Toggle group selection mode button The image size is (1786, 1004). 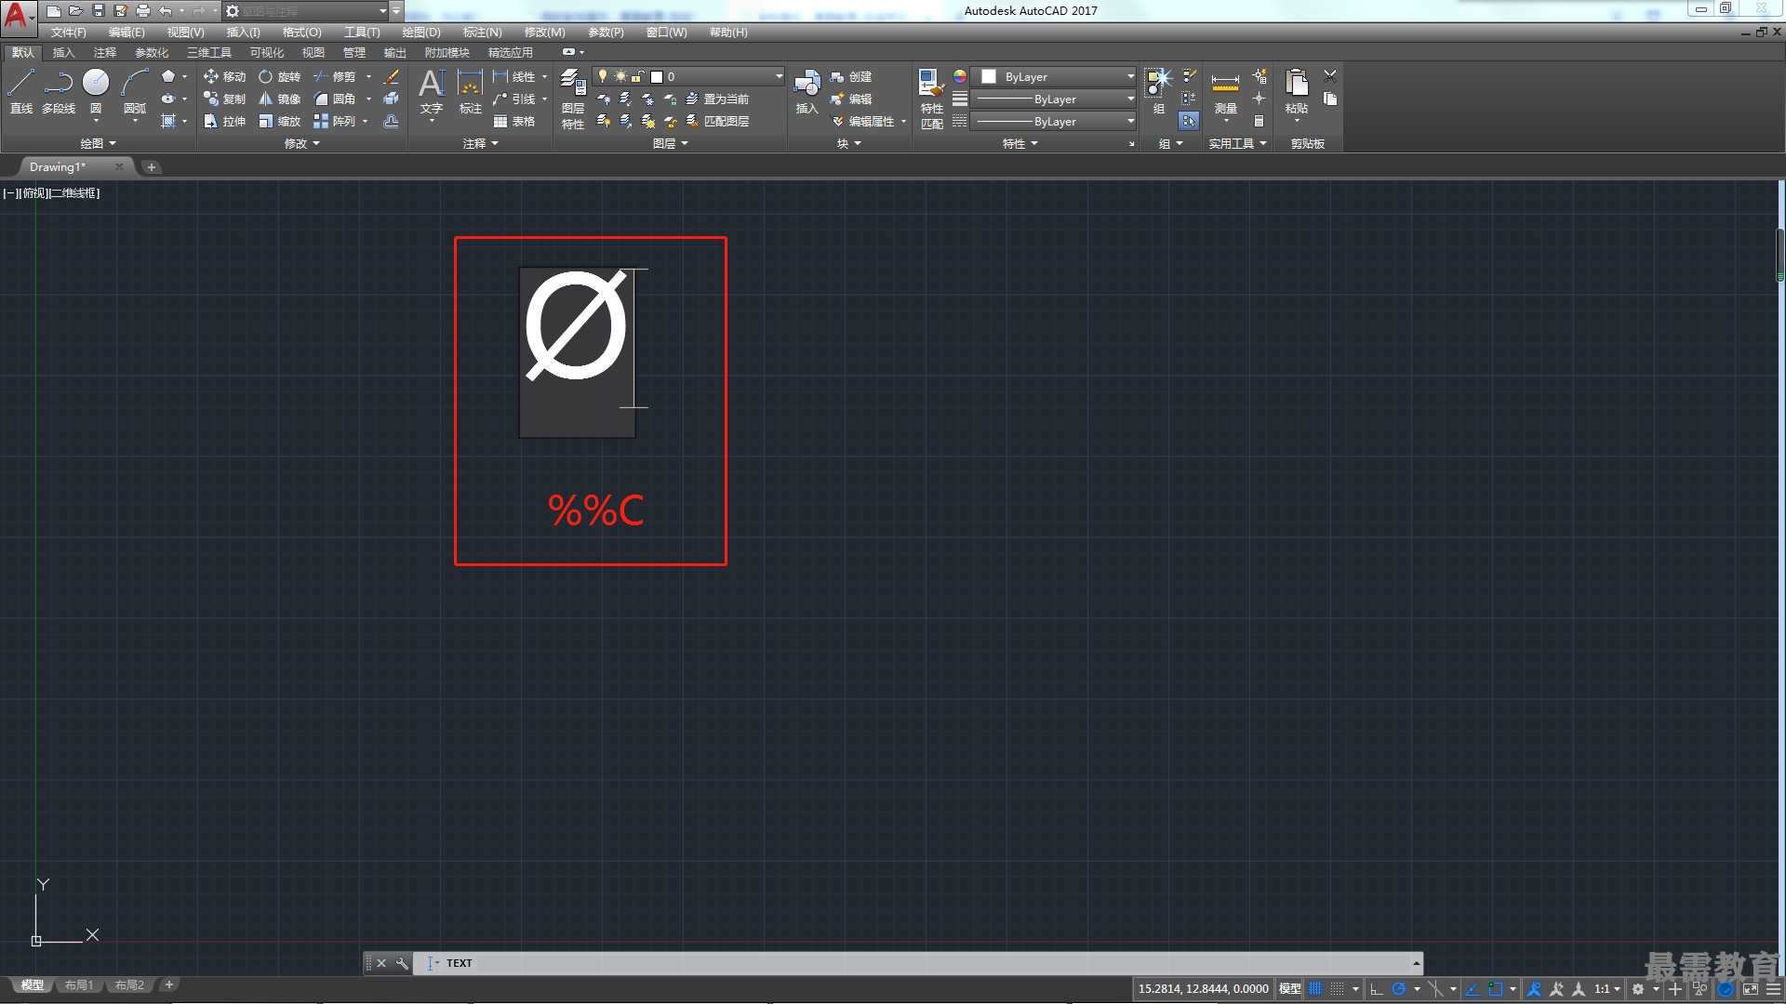pos(1189,121)
